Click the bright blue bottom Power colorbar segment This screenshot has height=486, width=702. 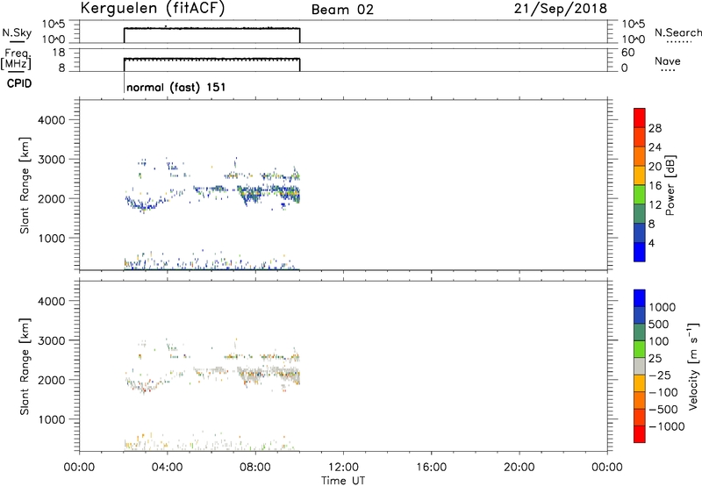click(640, 252)
